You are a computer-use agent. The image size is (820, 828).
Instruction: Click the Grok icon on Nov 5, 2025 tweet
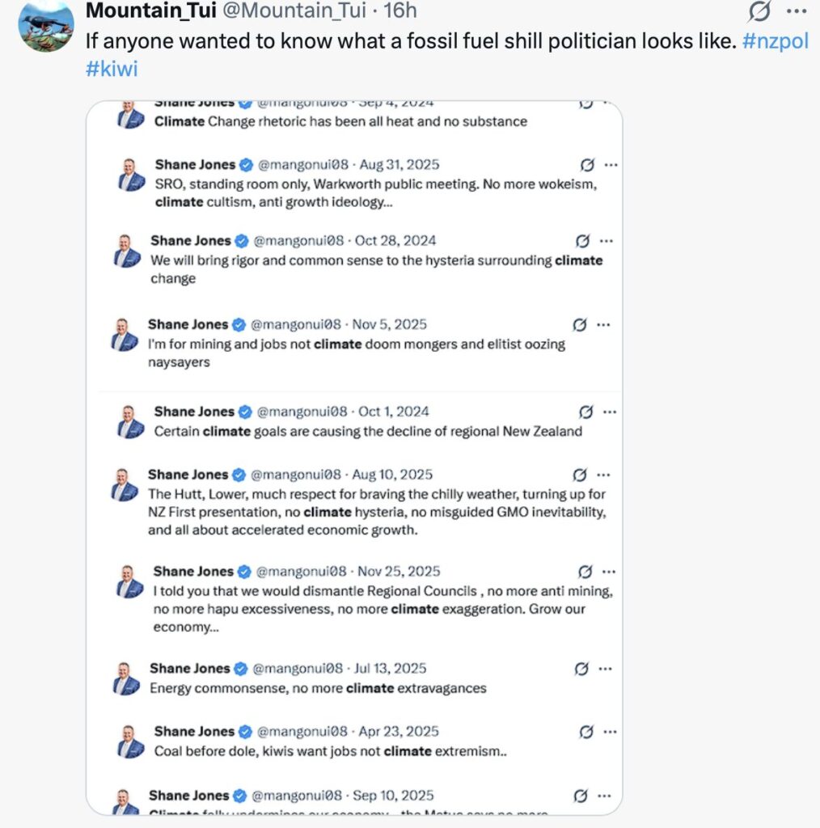click(x=579, y=325)
